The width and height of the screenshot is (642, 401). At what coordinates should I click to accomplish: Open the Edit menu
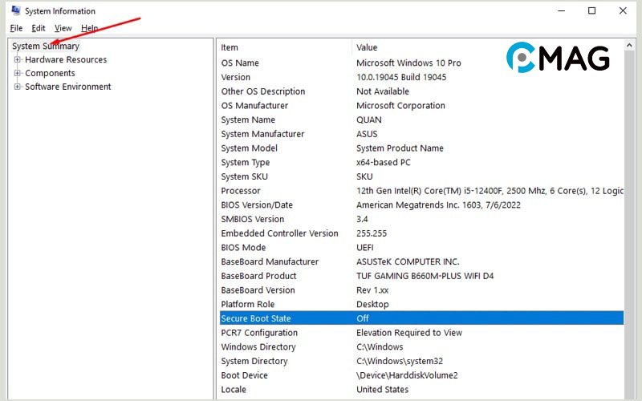point(39,28)
